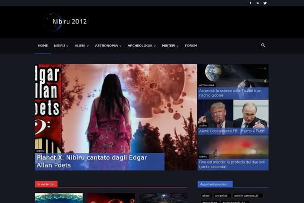Screen dimensions: 304x203
Task: Expand the MISTERI dropdown chevron
Action: pos(177,46)
